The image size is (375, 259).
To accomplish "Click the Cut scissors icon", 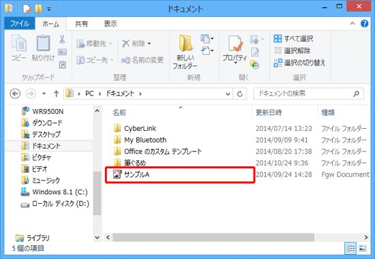I will coord(62,40).
